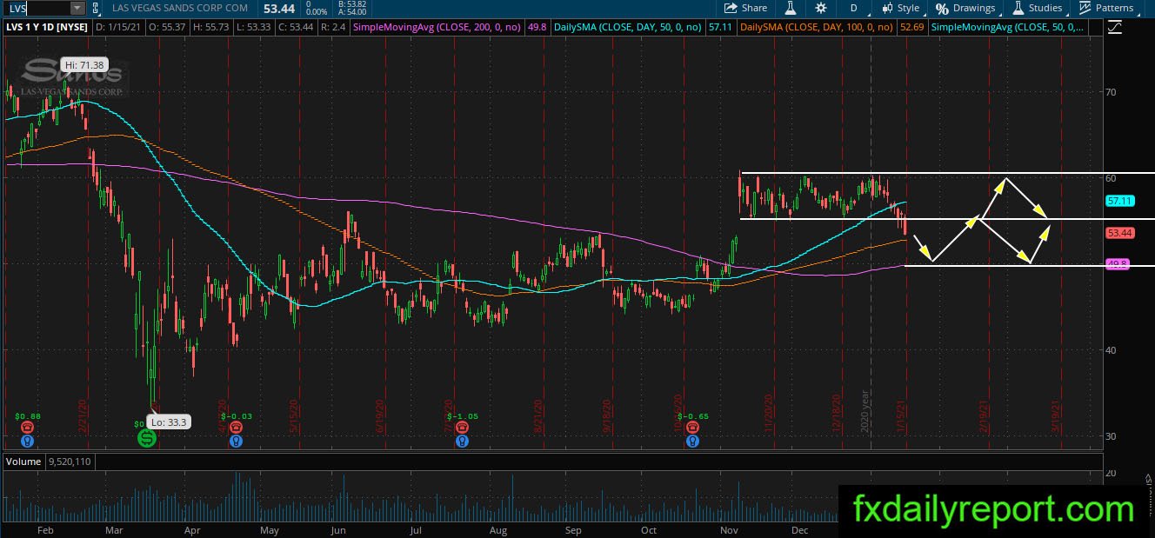
Task: Click the chart pattern icon beside Patterns
Action: click(1085, 8)
